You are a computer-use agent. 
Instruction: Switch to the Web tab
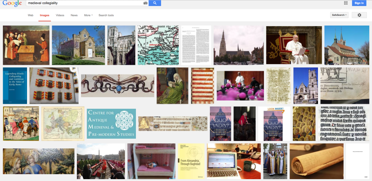pos(31,15)
